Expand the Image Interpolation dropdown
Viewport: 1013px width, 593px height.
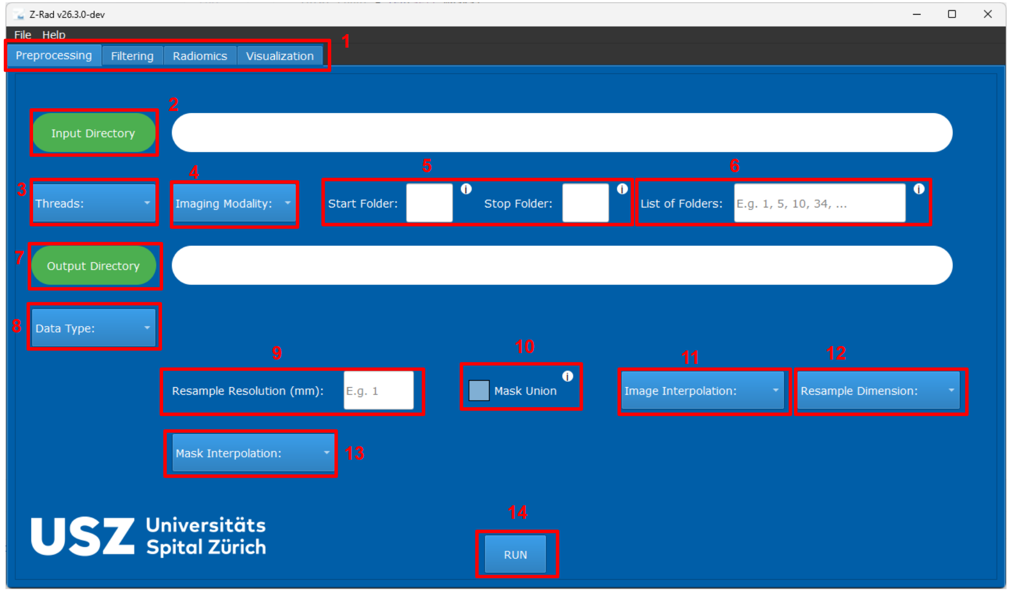[702, 390]
